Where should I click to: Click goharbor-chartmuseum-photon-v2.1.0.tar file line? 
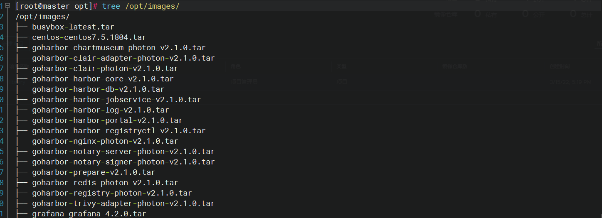point(118,48)
